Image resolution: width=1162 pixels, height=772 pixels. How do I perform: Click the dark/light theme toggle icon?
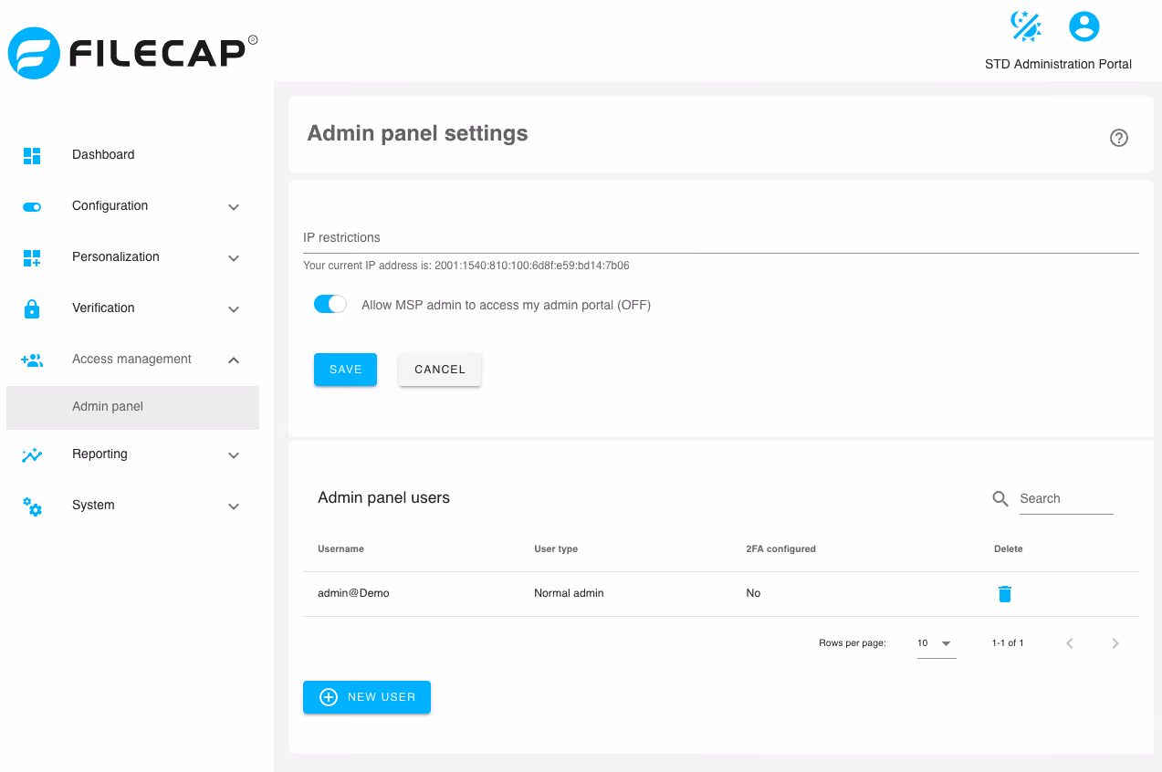[1026, 26]
